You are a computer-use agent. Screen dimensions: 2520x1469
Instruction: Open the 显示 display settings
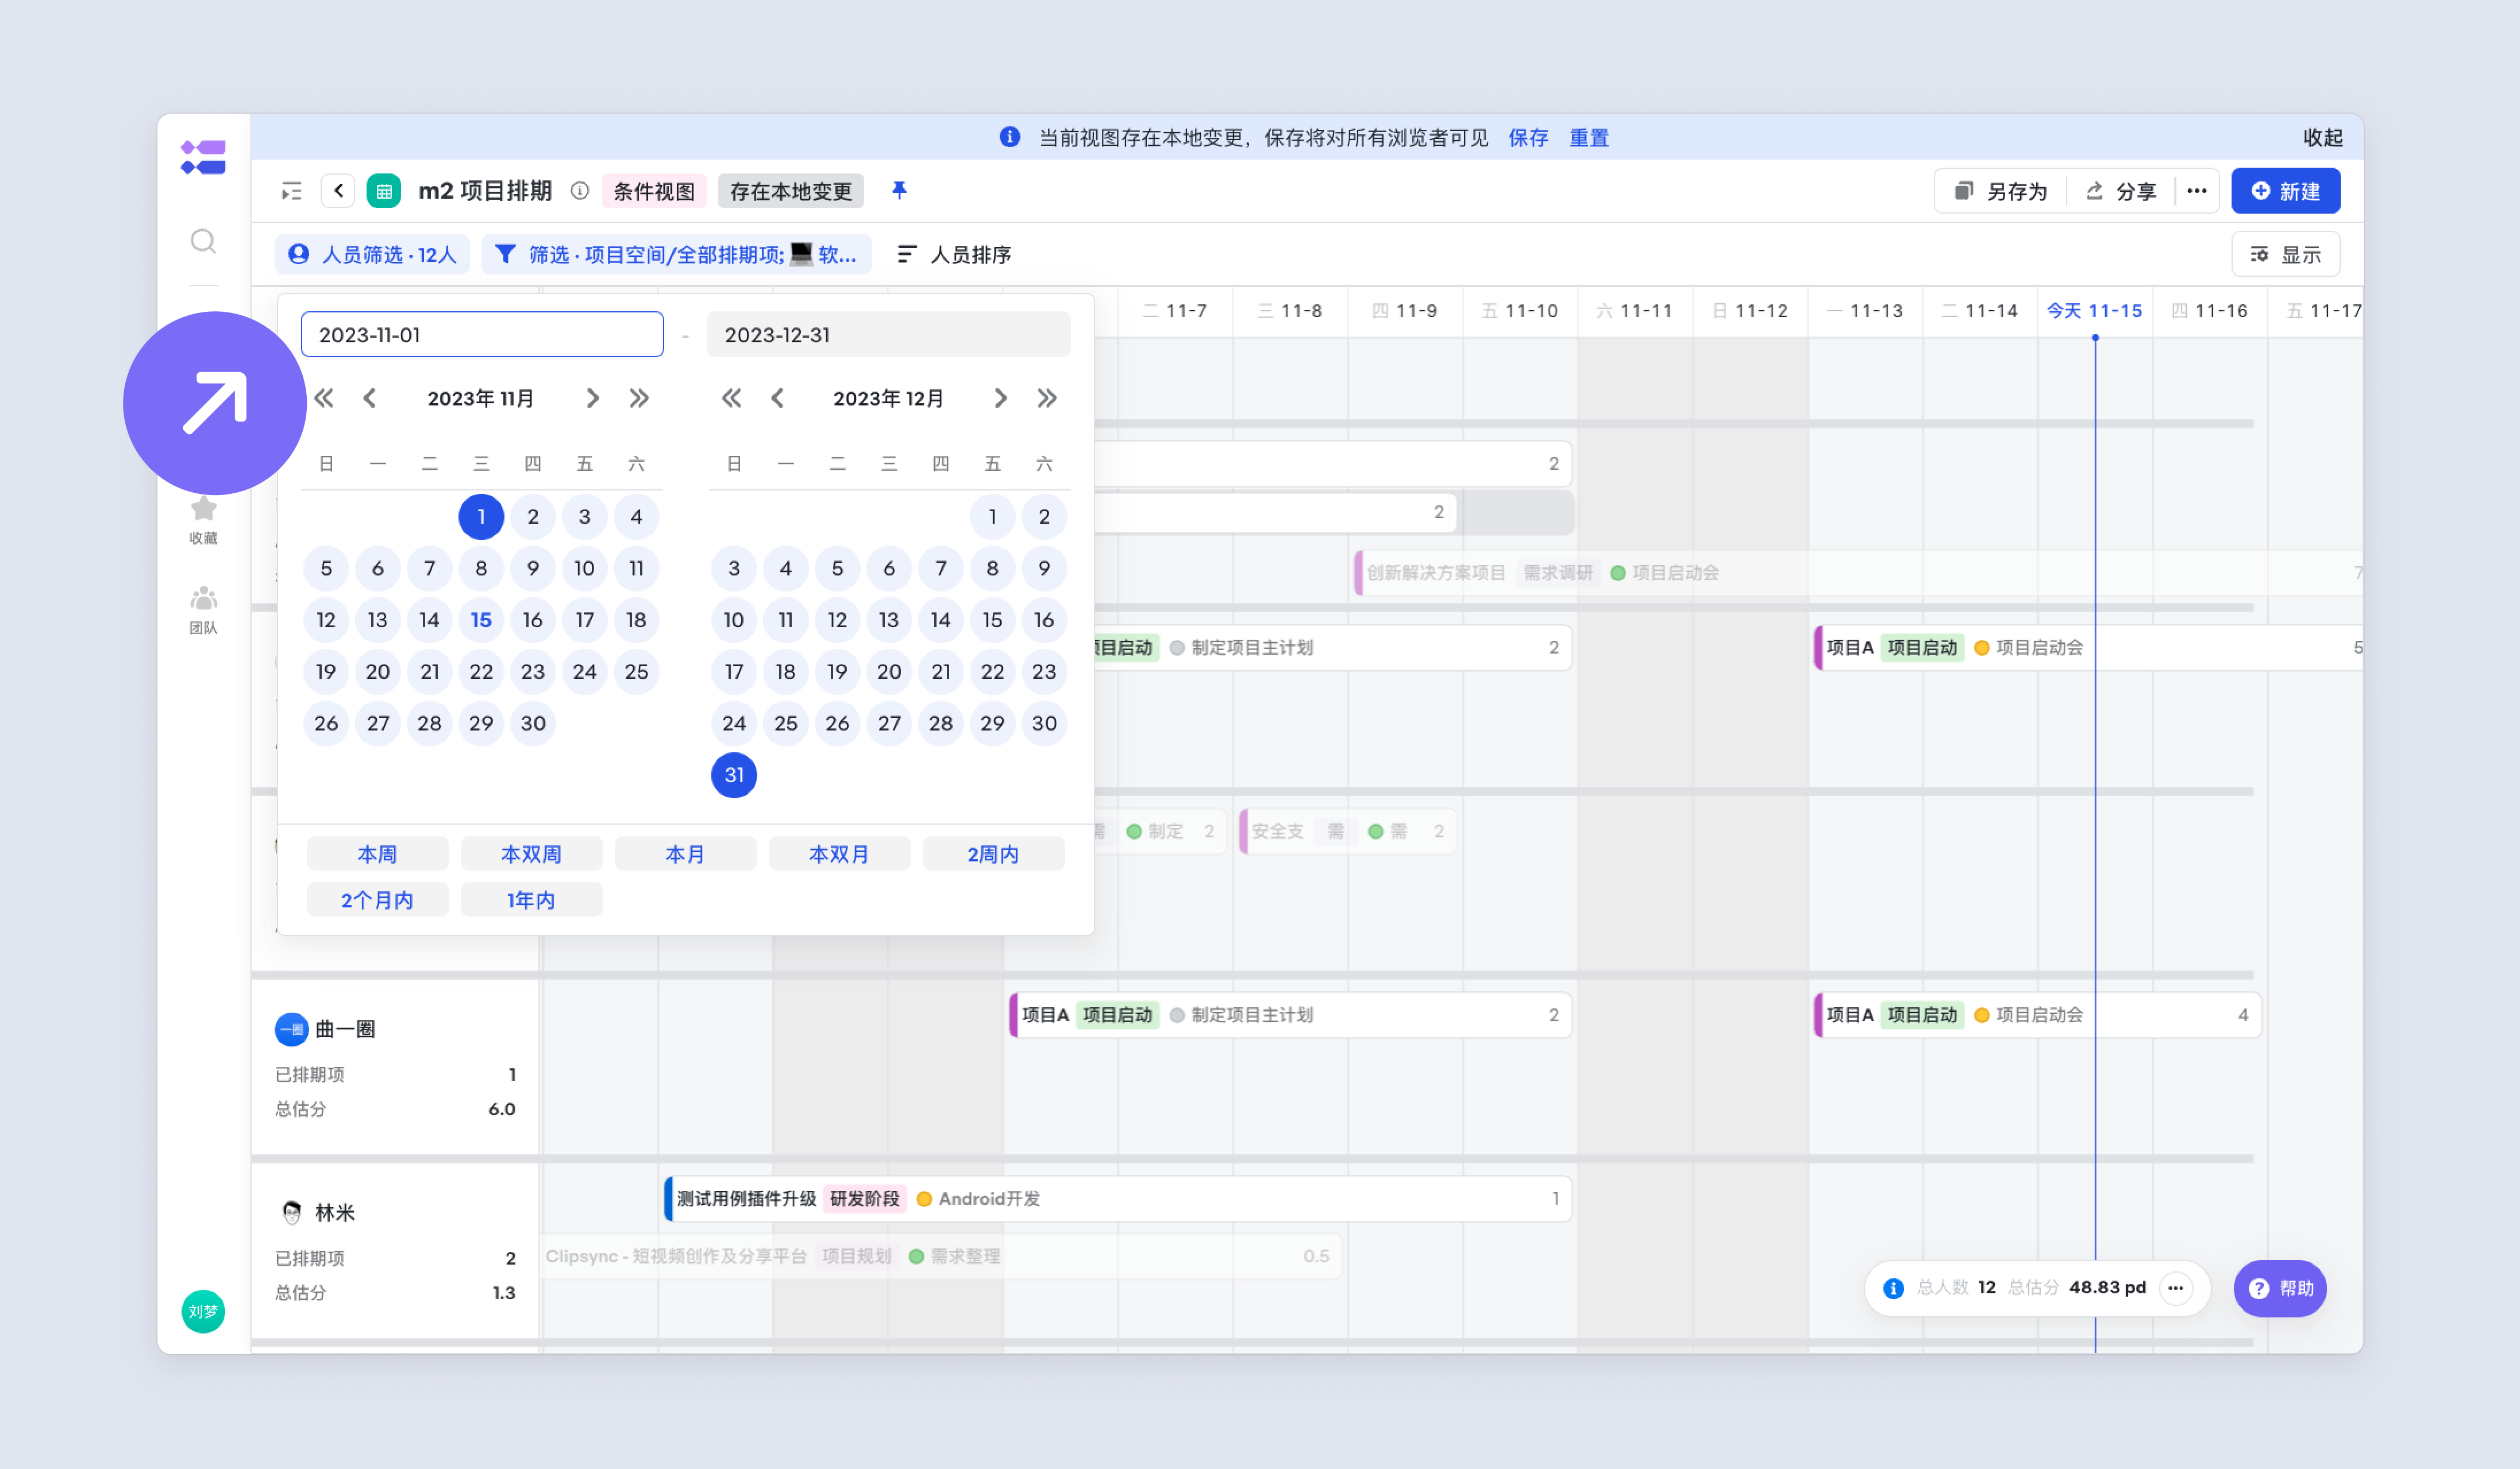coord(2285,255)
